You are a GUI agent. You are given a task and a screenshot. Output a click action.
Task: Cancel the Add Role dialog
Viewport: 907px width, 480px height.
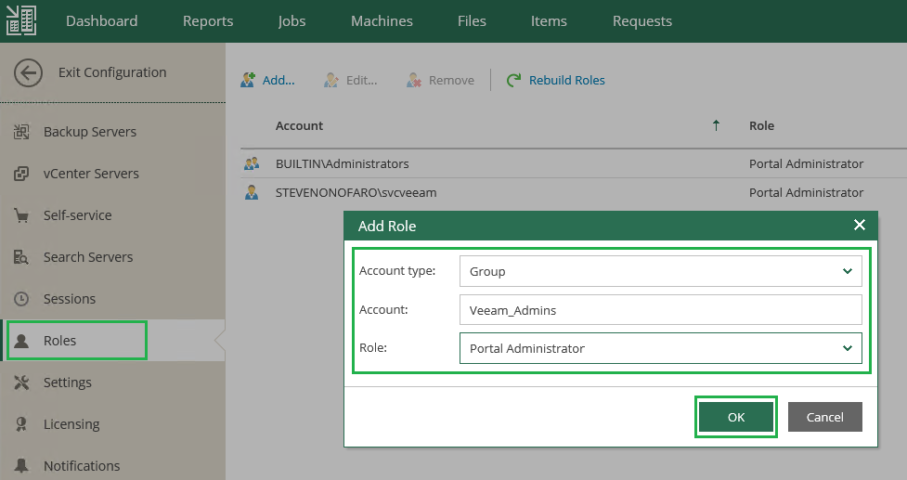click(x=824, y=417)
